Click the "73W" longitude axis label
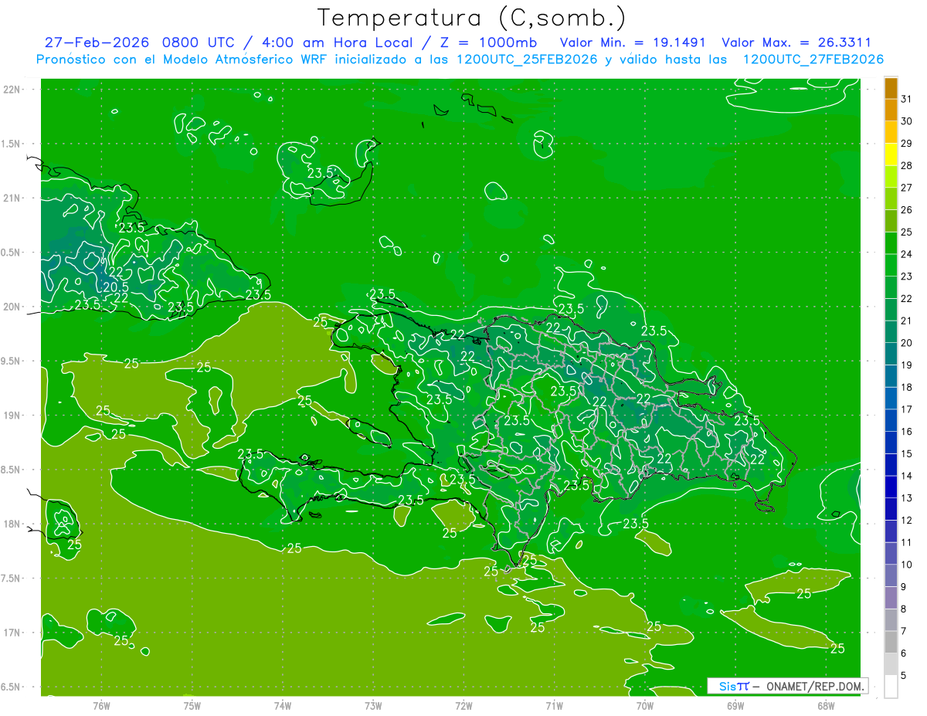Image resolution: width=927 pixels, height=716 pixels. [x=373, y=706]
